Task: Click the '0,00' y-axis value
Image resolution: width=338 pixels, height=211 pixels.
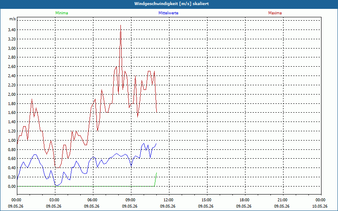Action: pyautogui.click(x=12, y=187)
